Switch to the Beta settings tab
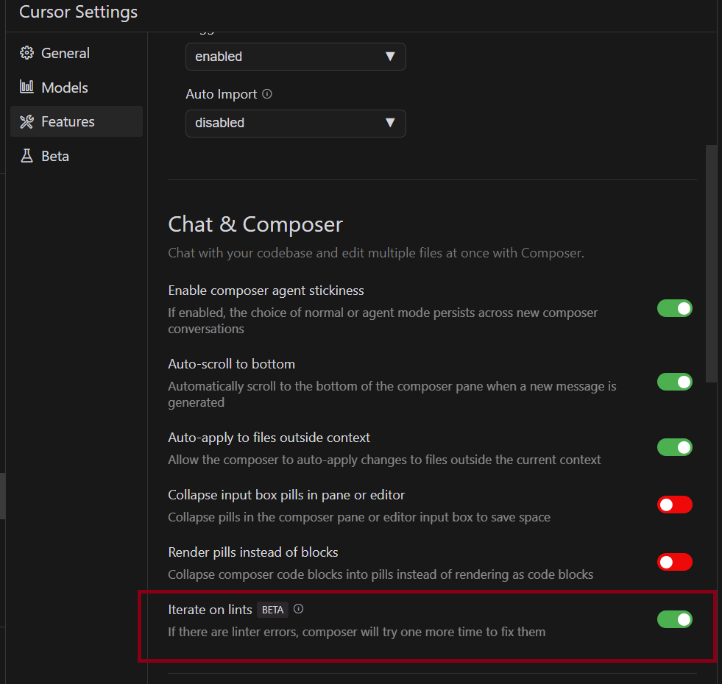 [55, 156]
